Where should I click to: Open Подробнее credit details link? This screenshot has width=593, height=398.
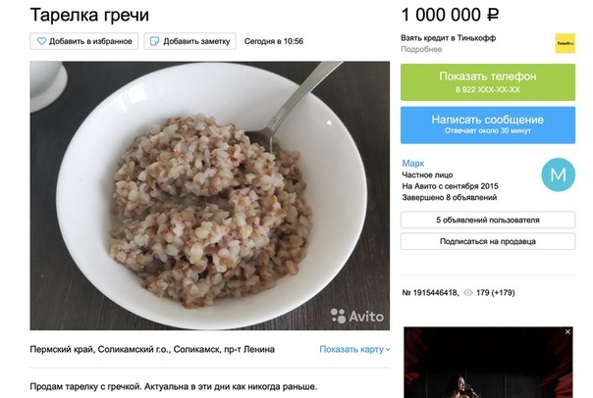point(421,49)
